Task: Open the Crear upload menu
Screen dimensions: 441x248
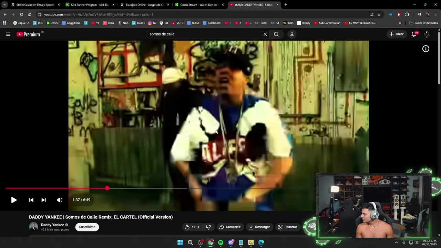Action: point(396,34)
